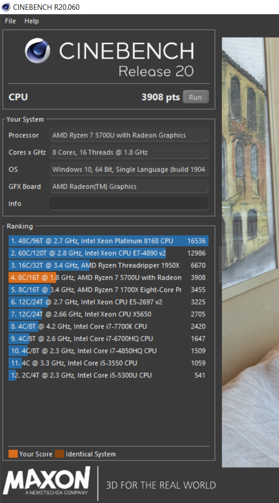Image resolution: width=279 pixels, height=503 pixels.
Task: Click the Info text field
Action: (x=129, y=203)
